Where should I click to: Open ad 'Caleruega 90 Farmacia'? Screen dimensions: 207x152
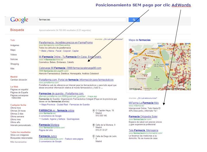pos(70,68)
